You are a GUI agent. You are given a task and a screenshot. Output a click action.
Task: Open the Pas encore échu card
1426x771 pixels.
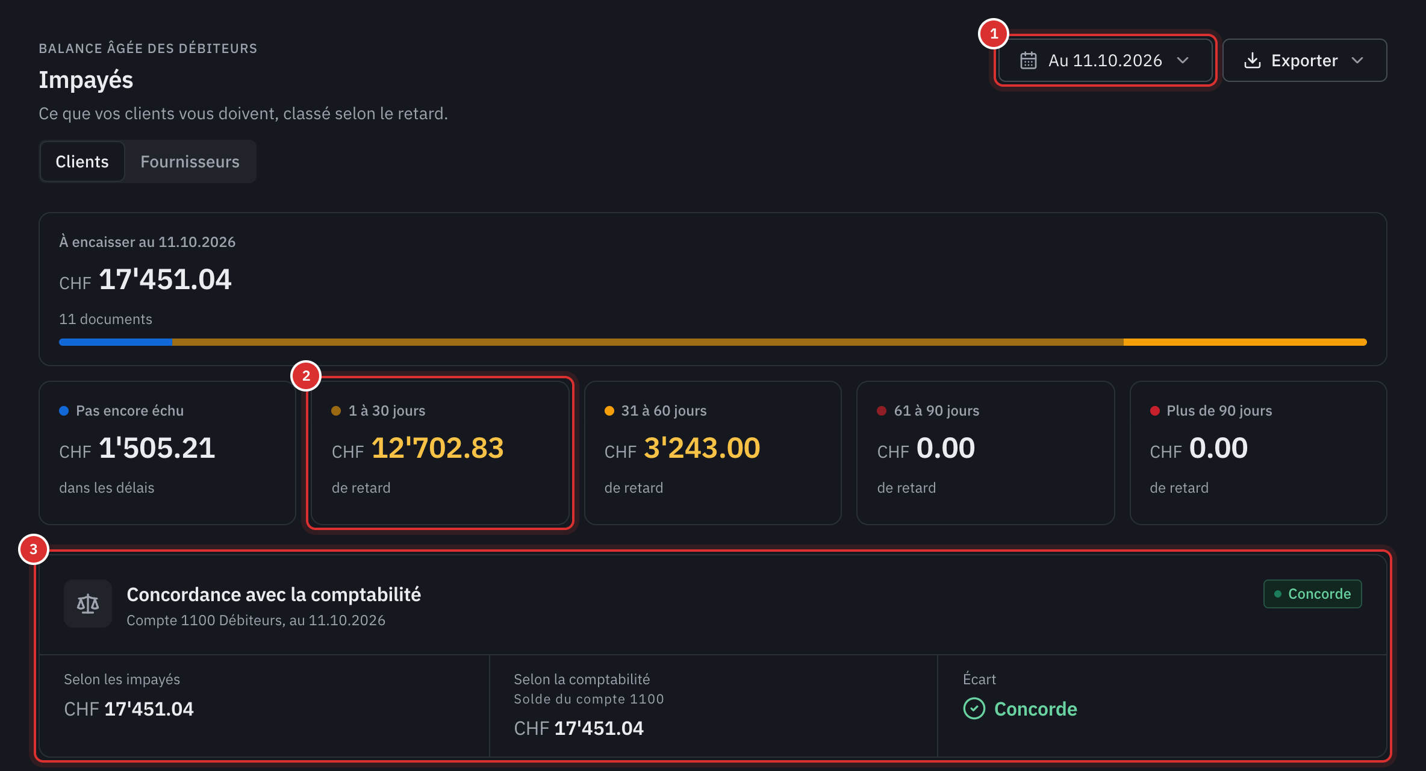(167, 453)
